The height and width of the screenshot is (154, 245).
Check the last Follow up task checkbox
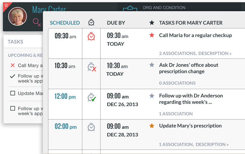(x=13, y=108)
